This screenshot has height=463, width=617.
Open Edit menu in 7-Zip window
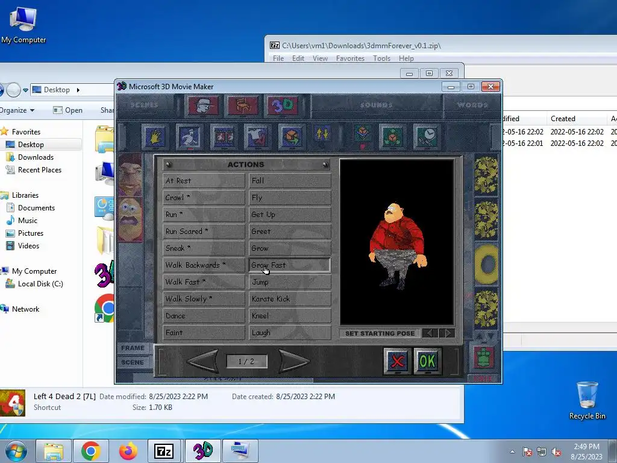[x=298, y=58]
